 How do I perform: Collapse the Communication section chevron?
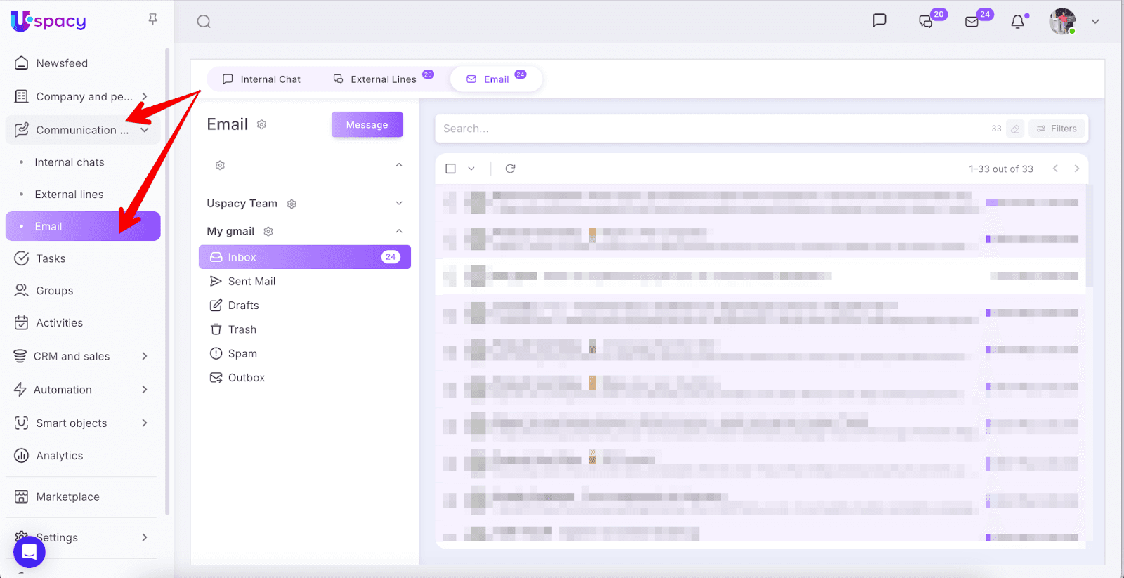(145, 130)
